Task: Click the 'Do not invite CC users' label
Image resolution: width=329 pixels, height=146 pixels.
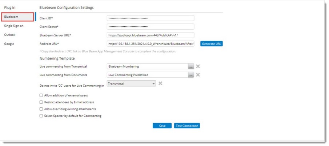Action: tap(72, 86)
